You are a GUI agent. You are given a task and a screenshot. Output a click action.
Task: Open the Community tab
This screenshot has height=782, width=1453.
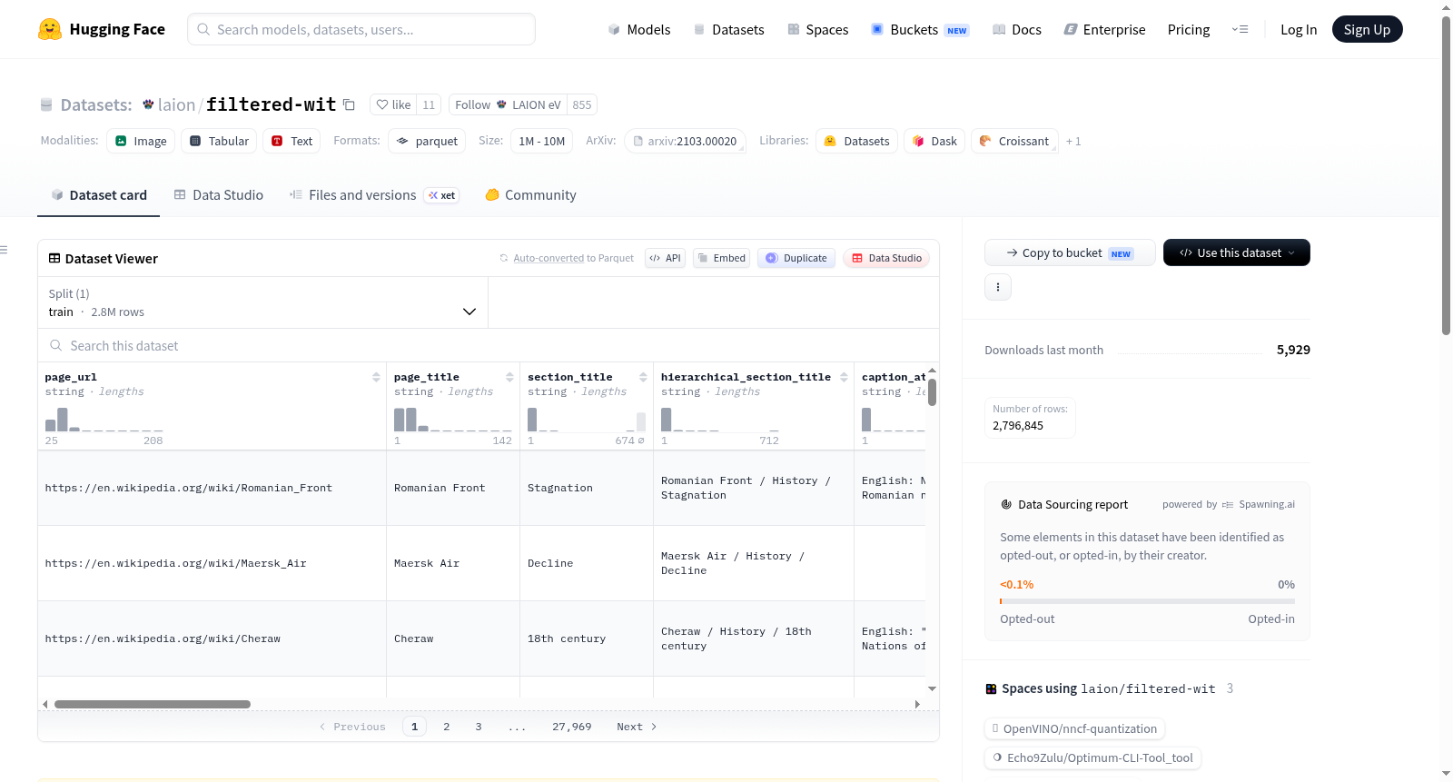[x=530, y=195]
